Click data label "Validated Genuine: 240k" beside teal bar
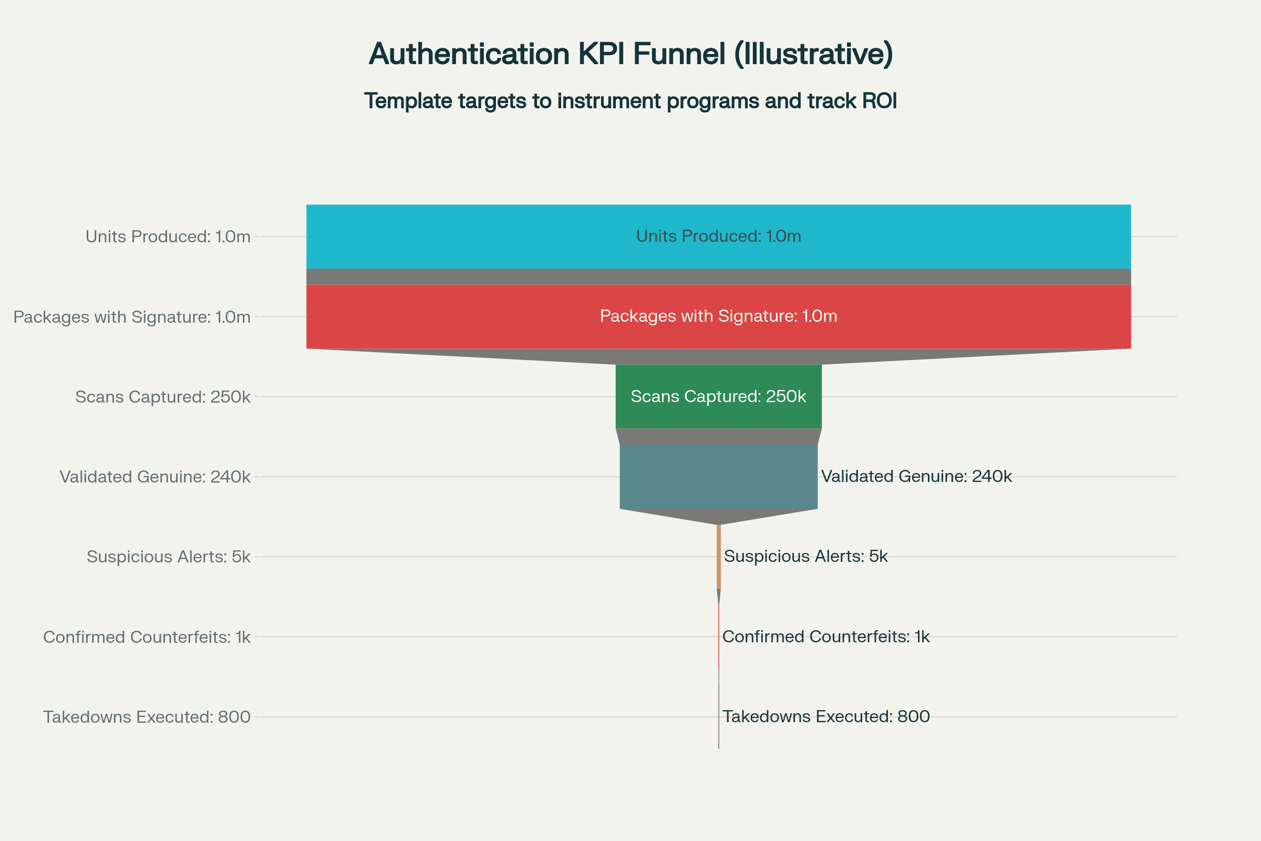The height and width of the screenshot is (841, 1261). point(916,476)
